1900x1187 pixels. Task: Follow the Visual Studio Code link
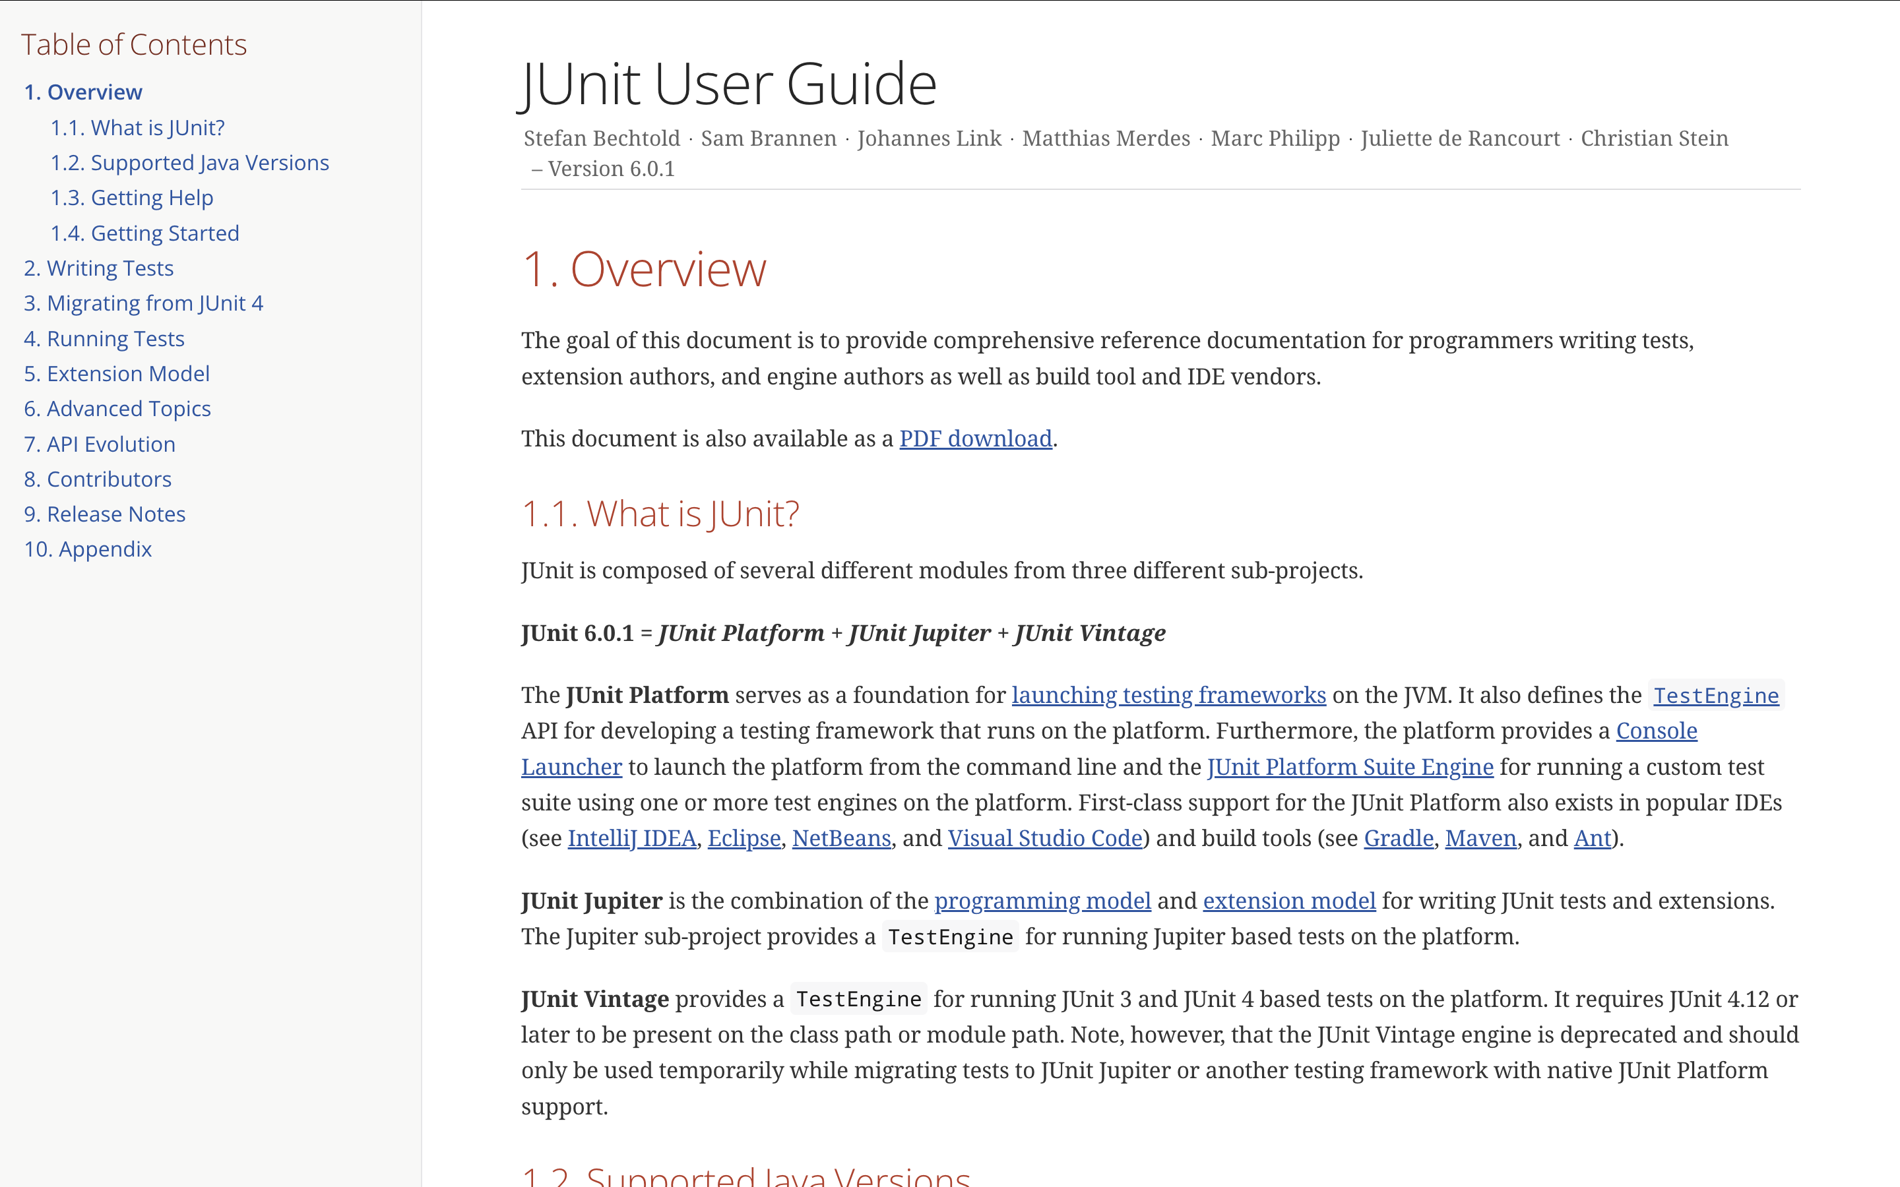click(1044, 837)
